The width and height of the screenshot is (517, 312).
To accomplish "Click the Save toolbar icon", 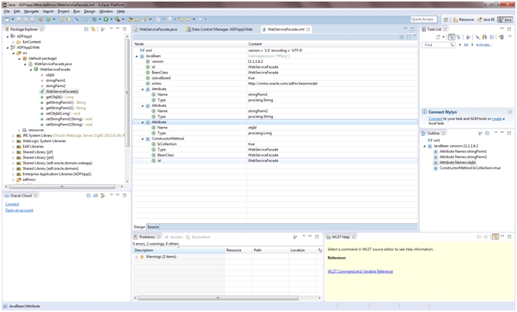I will pyautogui.click(x=18, y=19).
